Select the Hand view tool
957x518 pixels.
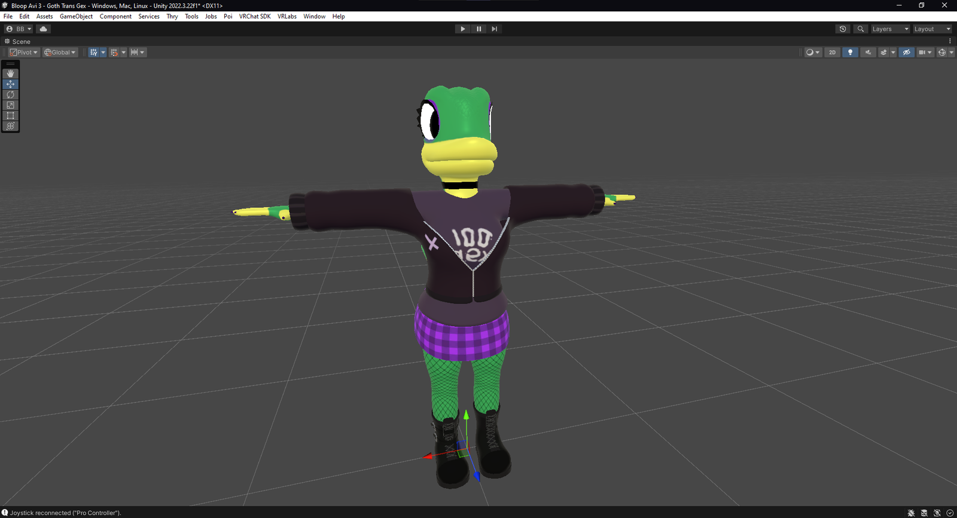[10, 73]
